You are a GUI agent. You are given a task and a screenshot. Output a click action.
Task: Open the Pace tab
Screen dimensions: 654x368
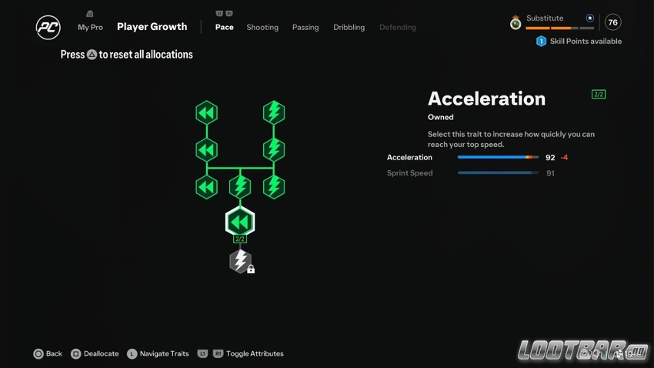pos(225,27)
